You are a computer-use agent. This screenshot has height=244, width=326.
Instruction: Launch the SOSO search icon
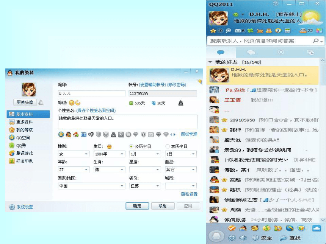click(278, 31)
